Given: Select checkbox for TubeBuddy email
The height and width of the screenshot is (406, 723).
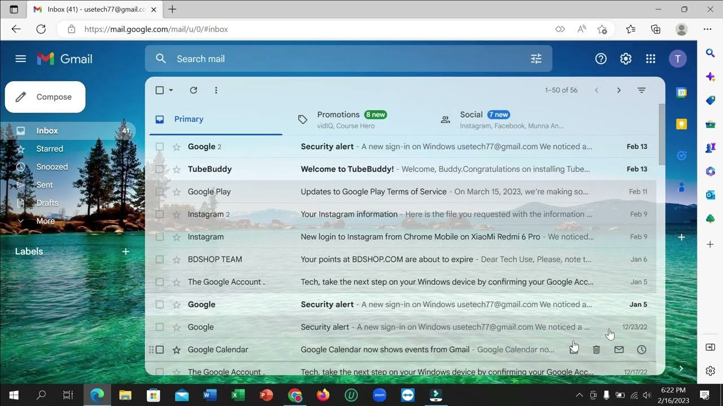Looking at the screenshot, I should [x=159, y=169].
